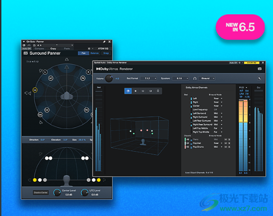Viewport: 273px width, 216px height.
Task: Toggle Auto: Off in the Panner window
Action: click(26, 48)
